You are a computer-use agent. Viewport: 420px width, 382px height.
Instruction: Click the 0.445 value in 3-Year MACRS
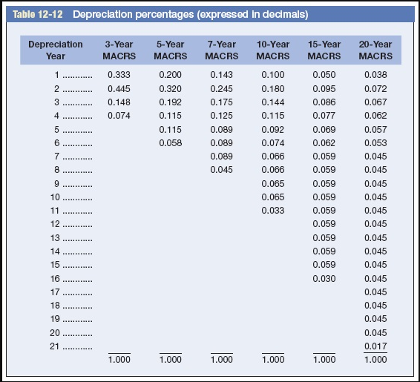(x=119, y=88)
